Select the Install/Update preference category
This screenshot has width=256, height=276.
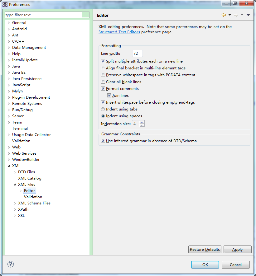(25, 60)
